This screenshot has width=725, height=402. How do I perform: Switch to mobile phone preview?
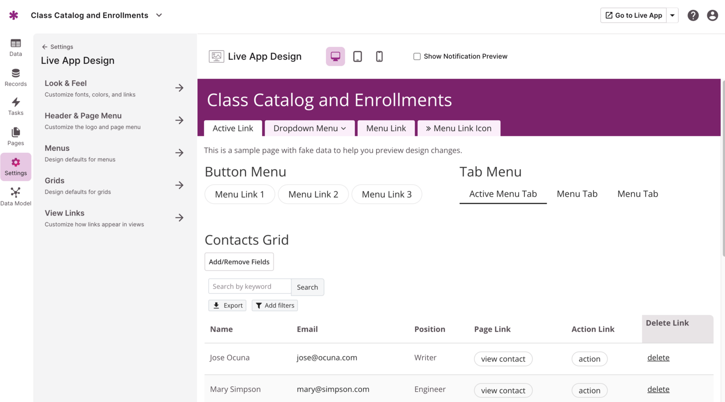pyautogui.click(x=379, y=57)
